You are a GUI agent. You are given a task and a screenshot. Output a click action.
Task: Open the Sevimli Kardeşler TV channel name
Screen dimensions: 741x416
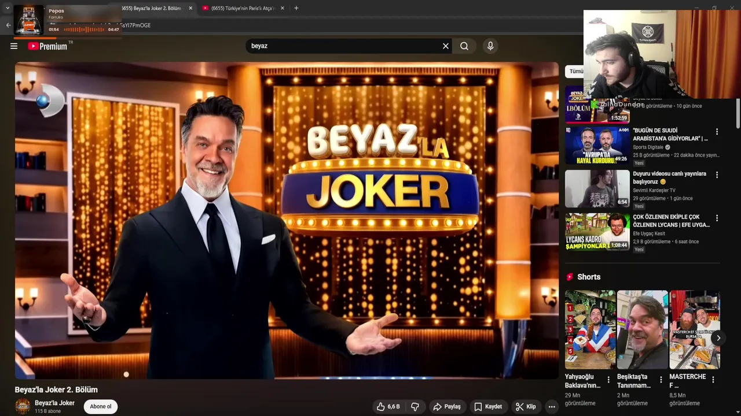[x=654, y=190]
